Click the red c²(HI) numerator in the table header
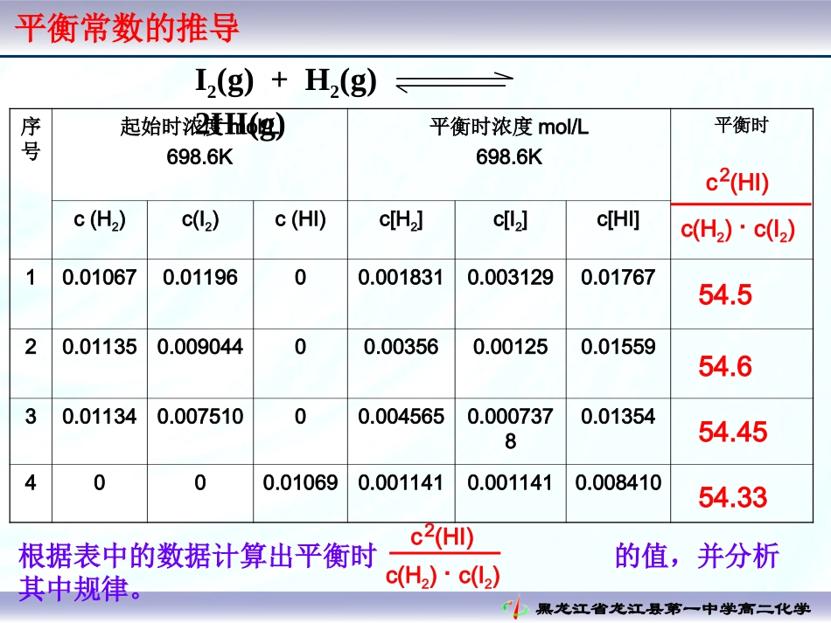 click(x=737, y=181)
